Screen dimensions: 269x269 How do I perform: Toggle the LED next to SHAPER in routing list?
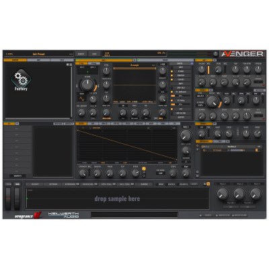(x=172, y=75)
